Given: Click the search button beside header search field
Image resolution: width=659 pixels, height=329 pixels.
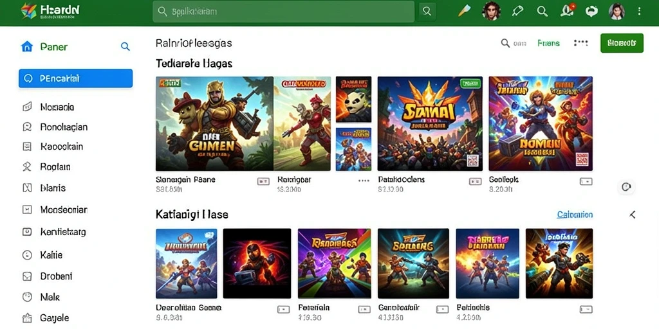Looking at the screenshot, I should (x=427, y=12).
